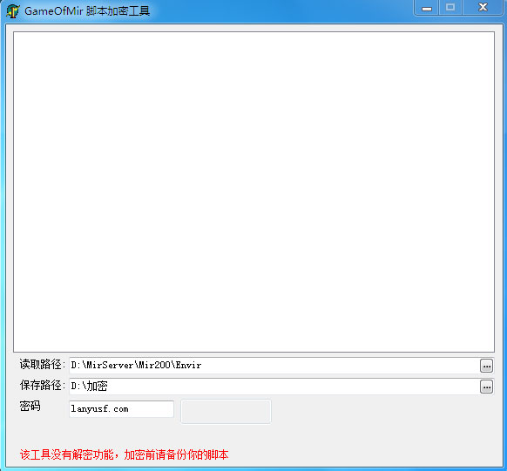Focus the 读取路径 read path input field
The image size is (507, 471).
pos(274,366)
